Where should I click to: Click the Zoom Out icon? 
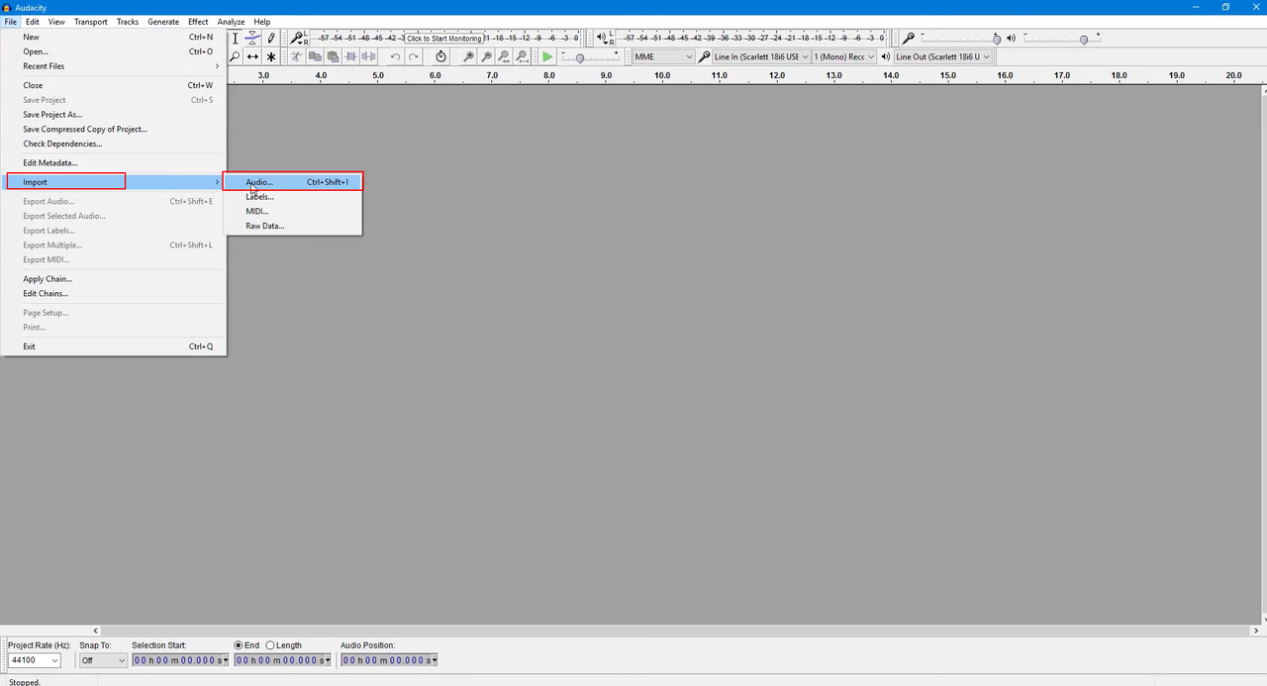click(486, 57)
